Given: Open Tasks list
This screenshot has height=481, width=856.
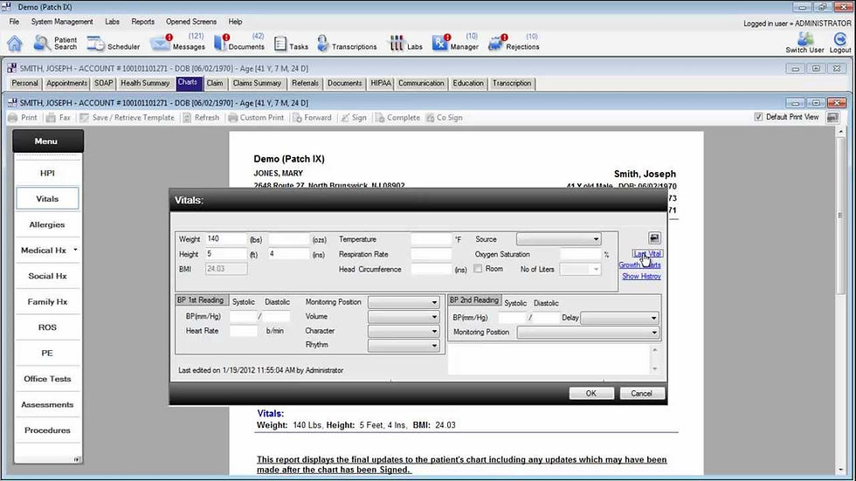Looking at the screenshot, I should 291,44.
